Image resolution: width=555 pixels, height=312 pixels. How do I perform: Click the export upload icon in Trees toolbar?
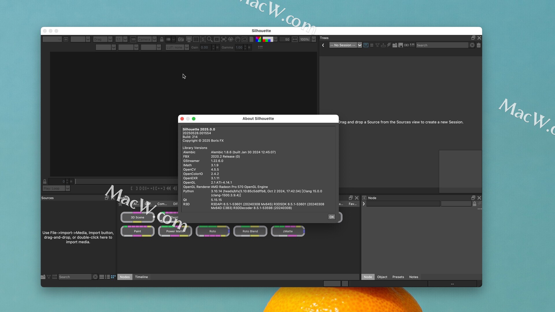coord(383,45)
